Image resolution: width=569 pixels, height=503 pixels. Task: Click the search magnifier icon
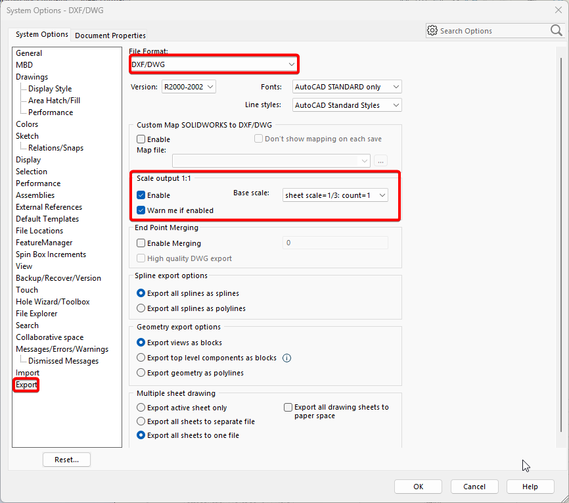click(556, 30)
